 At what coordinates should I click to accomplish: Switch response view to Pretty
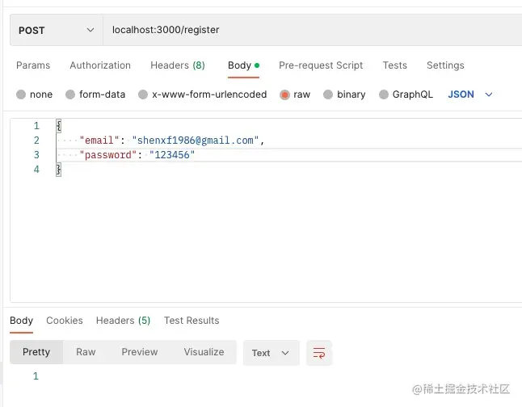(x=36, y=352)
